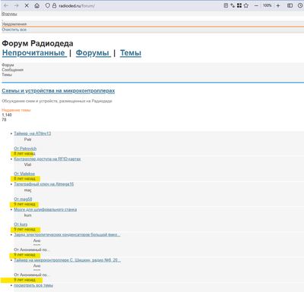Image resolution: width=304 pixels, height=292 pixels.
Task: Open topic Контроллер доступа на RFID-картах
Action: 47,159
